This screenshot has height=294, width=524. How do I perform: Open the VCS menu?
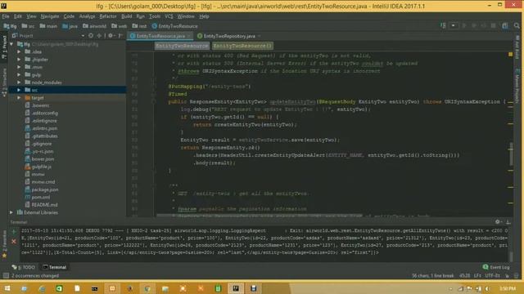[169, 16]
